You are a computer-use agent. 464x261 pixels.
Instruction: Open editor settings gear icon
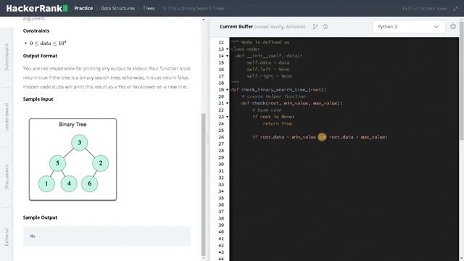click(453, 26)
